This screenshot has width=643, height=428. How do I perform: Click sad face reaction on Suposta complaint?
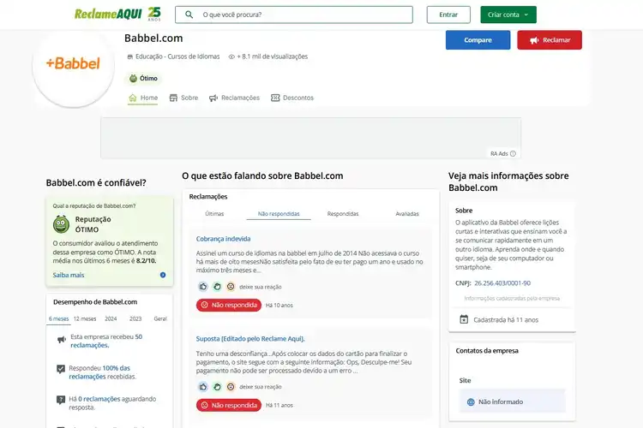tap(231, 387)
